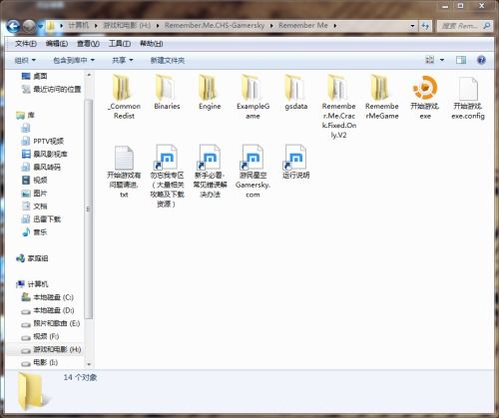The width and height of the screenshot is (499, 418).
Task: Select the 勿忘我专区 shortcut
Action: click(x=167, y=176)
